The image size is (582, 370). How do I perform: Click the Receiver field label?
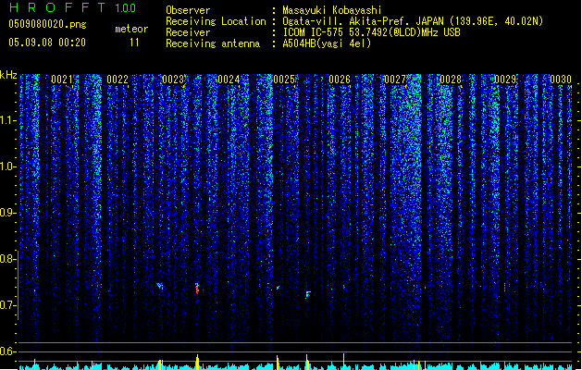(x=188, y=32)
